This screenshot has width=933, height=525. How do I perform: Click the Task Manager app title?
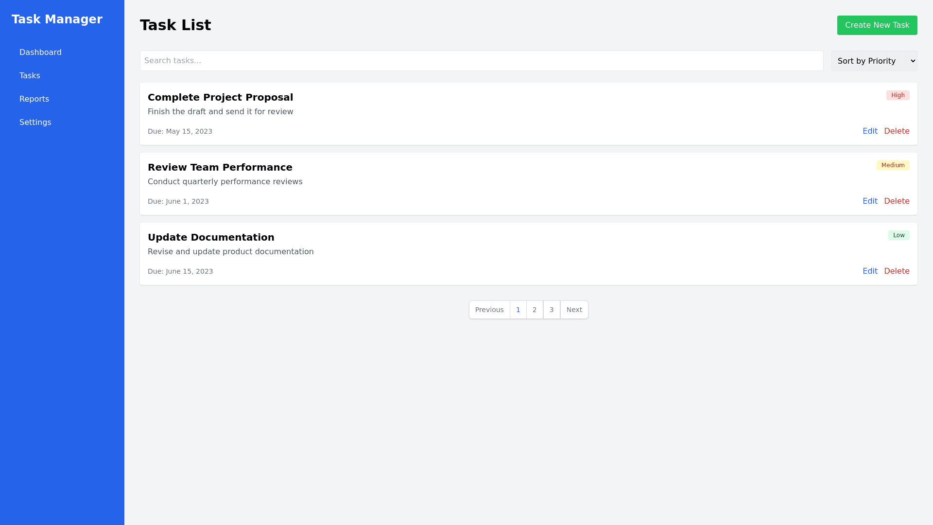(57, 19)
